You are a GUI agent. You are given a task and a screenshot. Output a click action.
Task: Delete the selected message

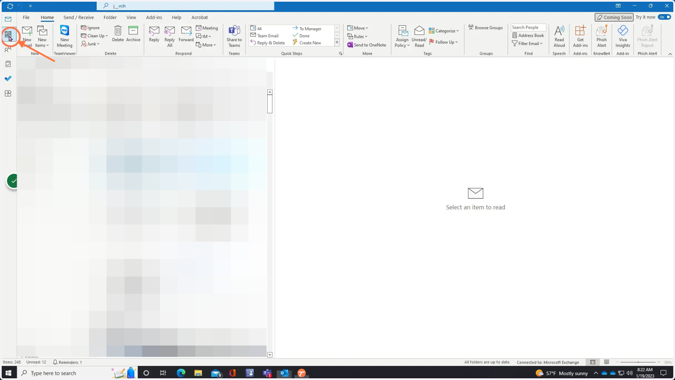(x=118, y=34)
